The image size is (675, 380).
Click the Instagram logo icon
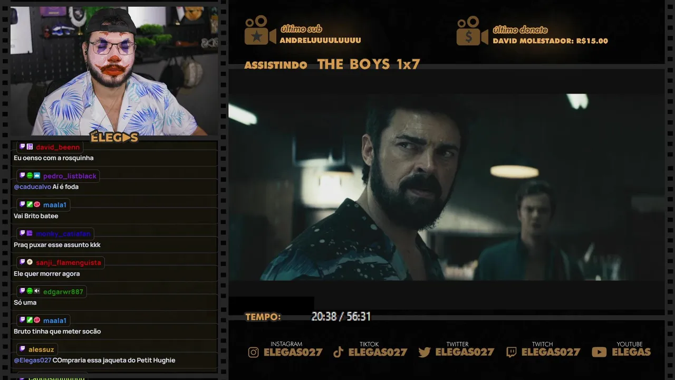[254, 353]
